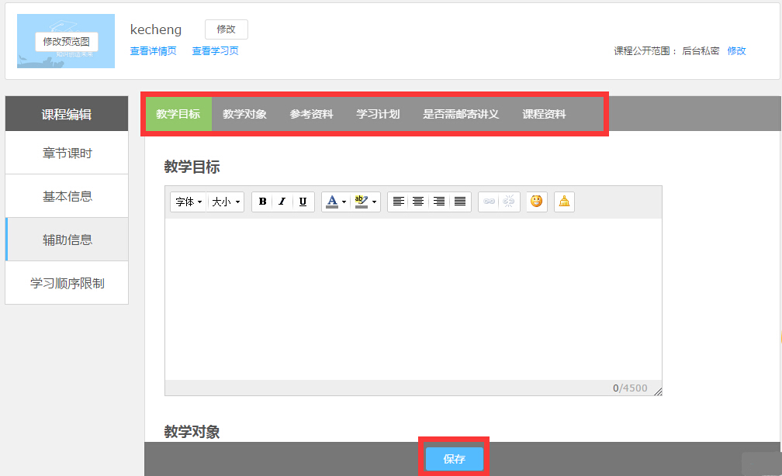Open the 字体 font dropdown
The width and height of the screenshot is (782, 476).
click(189, 202)
